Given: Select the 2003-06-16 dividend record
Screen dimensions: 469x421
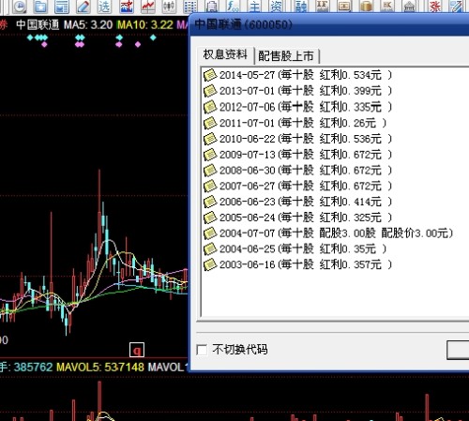Looking at the screenshot, I should [x=297, y=264].
